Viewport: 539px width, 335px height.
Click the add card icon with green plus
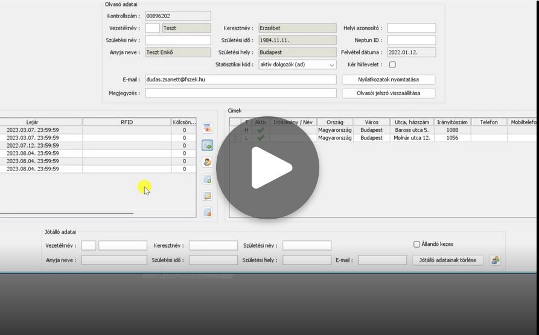(207, 179)
